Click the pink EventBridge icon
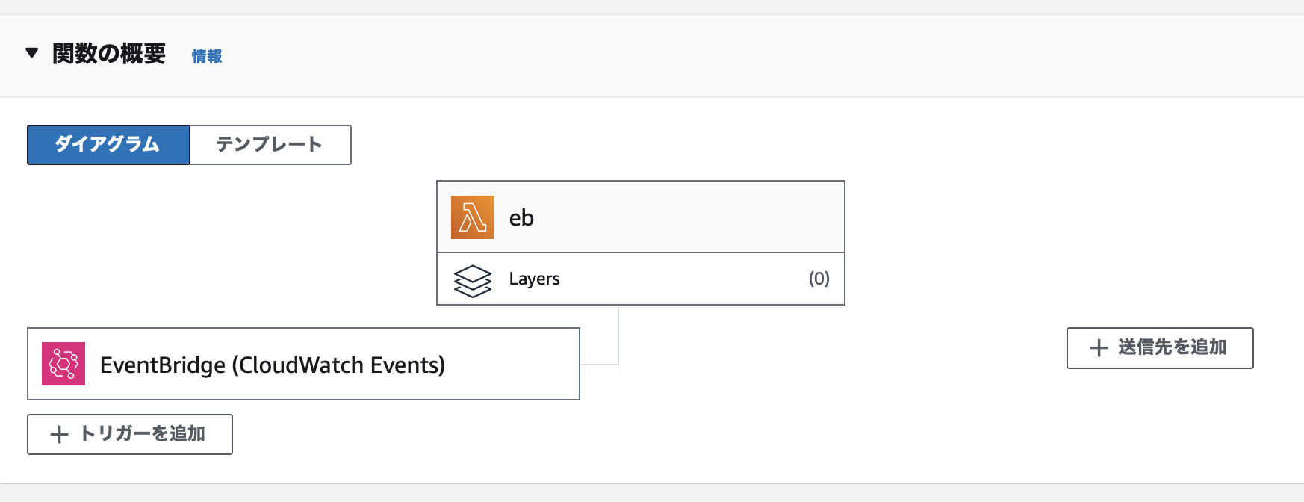Viewport: 1304px width, 502px height. coord(63,364)
